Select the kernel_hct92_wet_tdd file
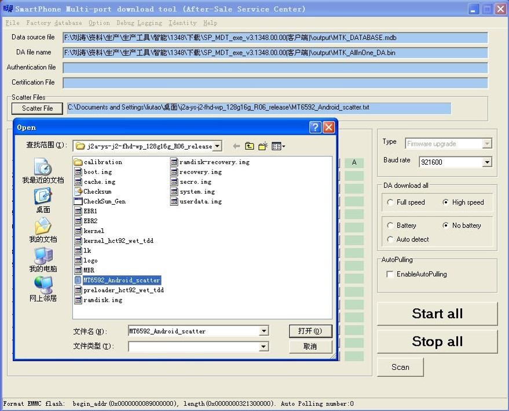This screenshot has width=509, height=411. pos(114,240)
